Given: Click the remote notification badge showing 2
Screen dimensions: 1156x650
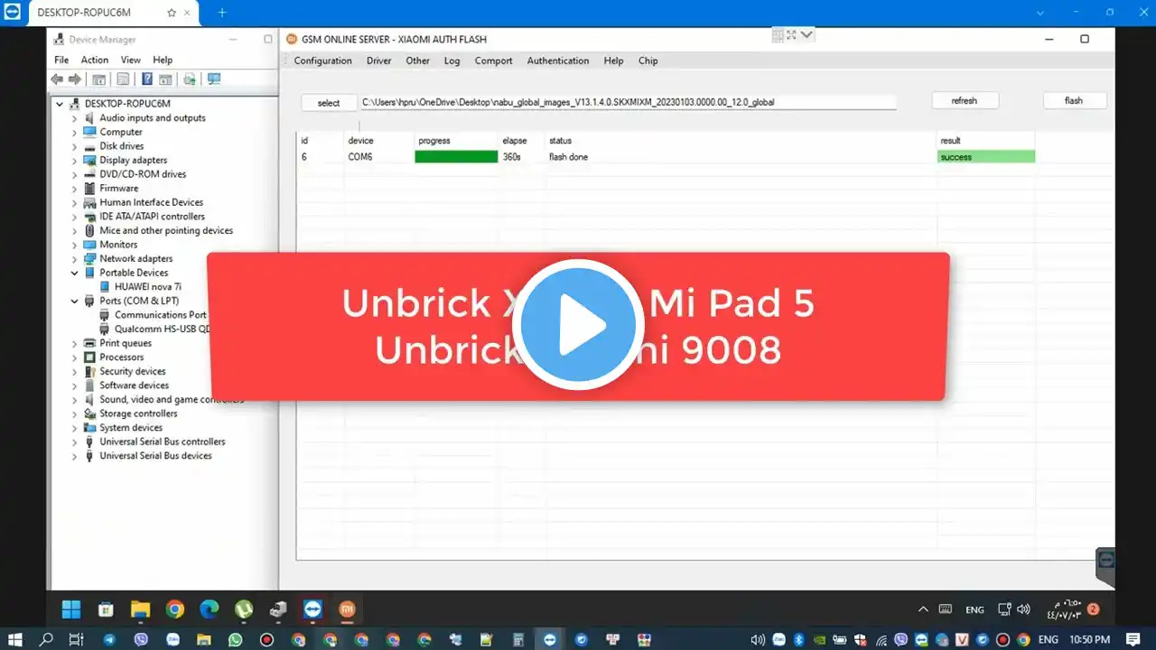Looking at the screenshot, I should coord(1094,609).
